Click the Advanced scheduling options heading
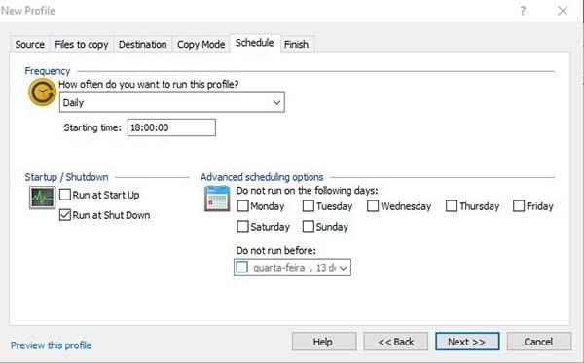 tap(262, 177)
